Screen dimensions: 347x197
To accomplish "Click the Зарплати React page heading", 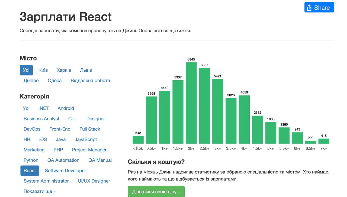I will [x=66, y=17].
